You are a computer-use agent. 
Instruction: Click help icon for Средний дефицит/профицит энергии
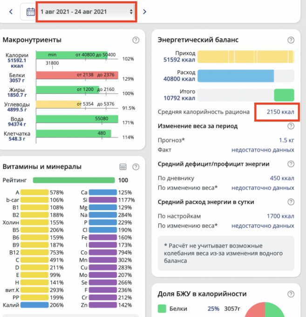coord(291,164)
